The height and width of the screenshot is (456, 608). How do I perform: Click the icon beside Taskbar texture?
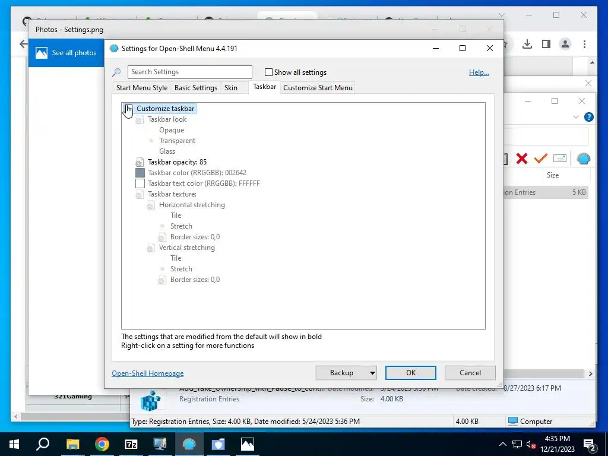[x=140, y=194]
